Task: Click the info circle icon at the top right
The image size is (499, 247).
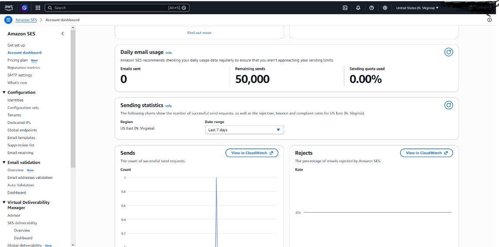Action: (490, 20)
